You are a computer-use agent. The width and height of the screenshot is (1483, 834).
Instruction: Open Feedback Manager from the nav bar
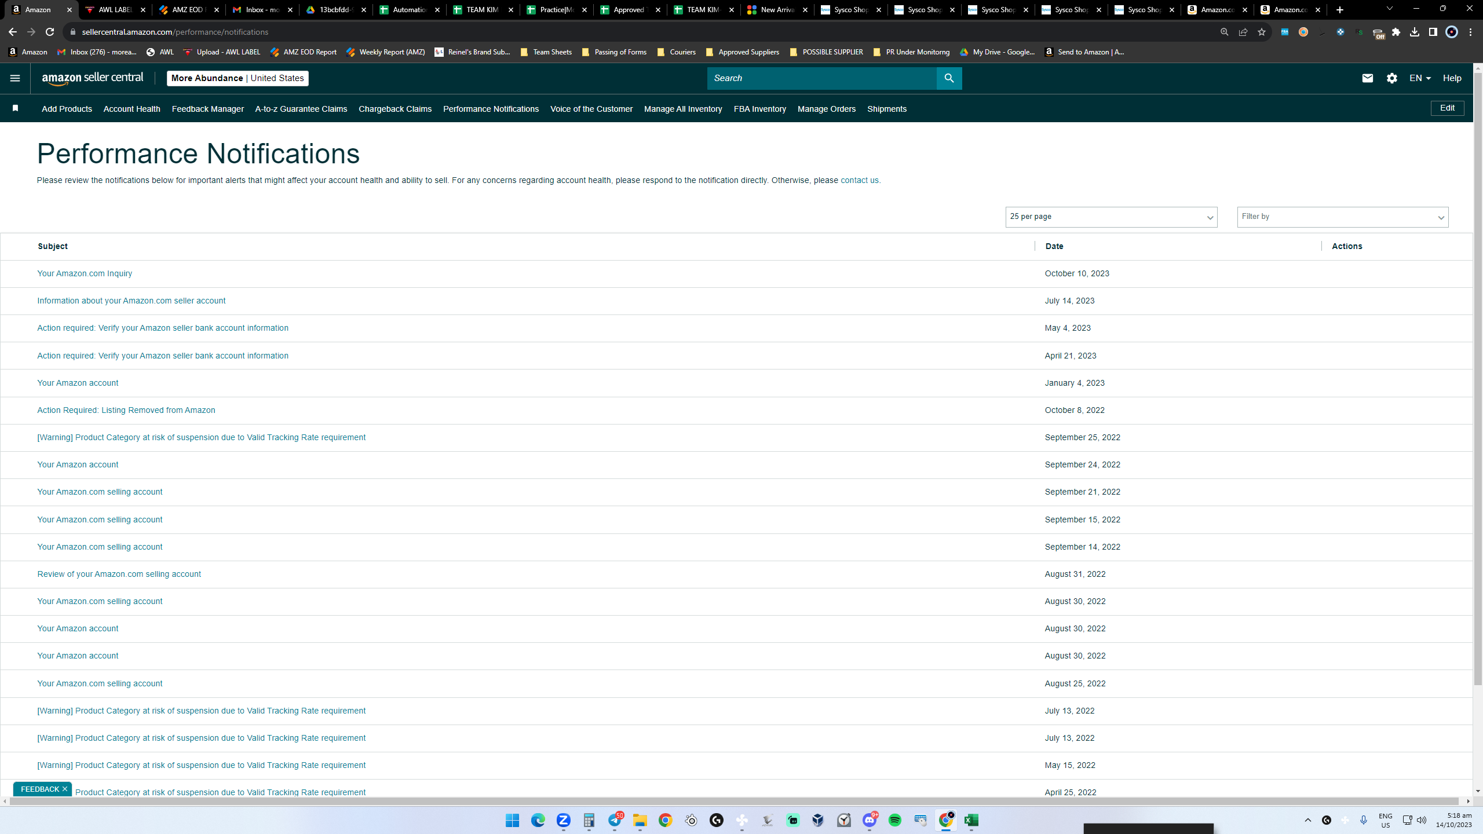[x=207, y=109]
